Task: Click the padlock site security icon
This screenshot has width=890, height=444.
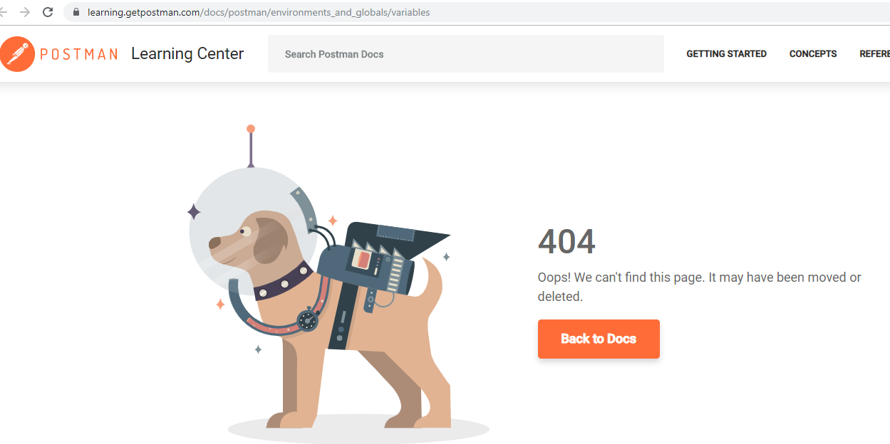Action: [x=76, y=12]
